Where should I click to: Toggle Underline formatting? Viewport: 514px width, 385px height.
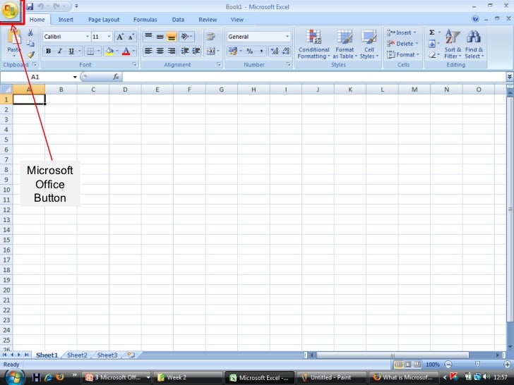coord(71,51)
